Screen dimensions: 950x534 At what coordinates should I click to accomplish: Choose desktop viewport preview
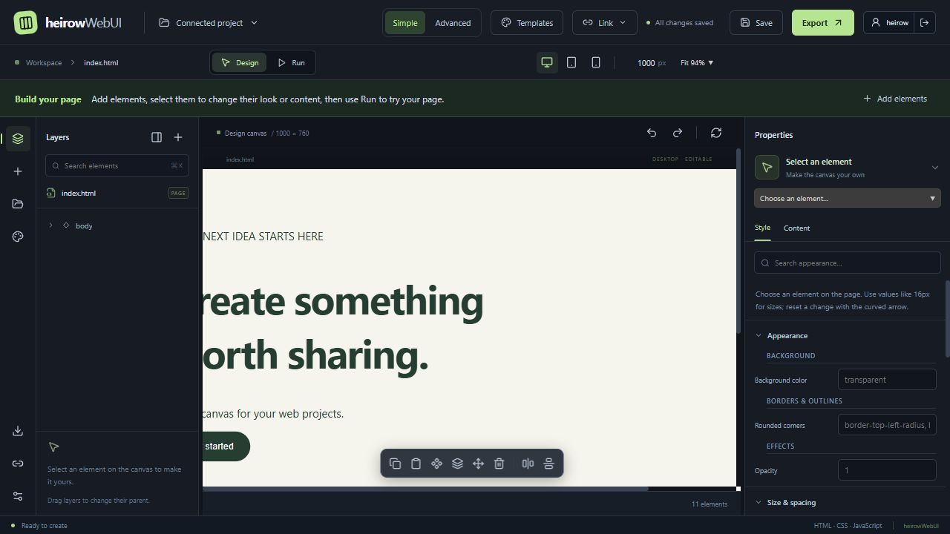[547, 62]
